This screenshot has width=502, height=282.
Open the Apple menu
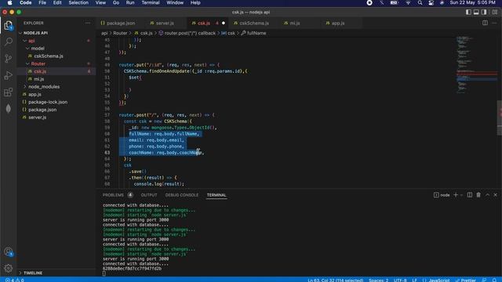(10, 3)
